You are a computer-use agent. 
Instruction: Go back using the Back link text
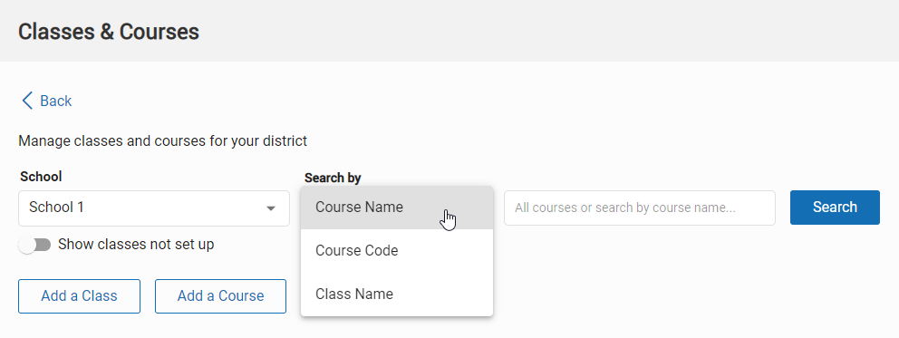tap(55, 101)
